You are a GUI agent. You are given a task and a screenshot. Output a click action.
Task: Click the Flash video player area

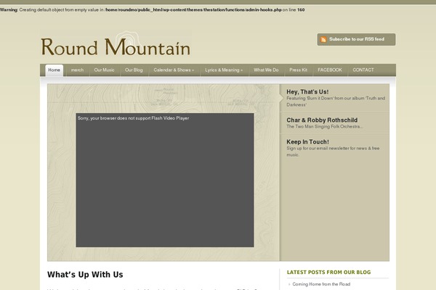click(165, 180)
